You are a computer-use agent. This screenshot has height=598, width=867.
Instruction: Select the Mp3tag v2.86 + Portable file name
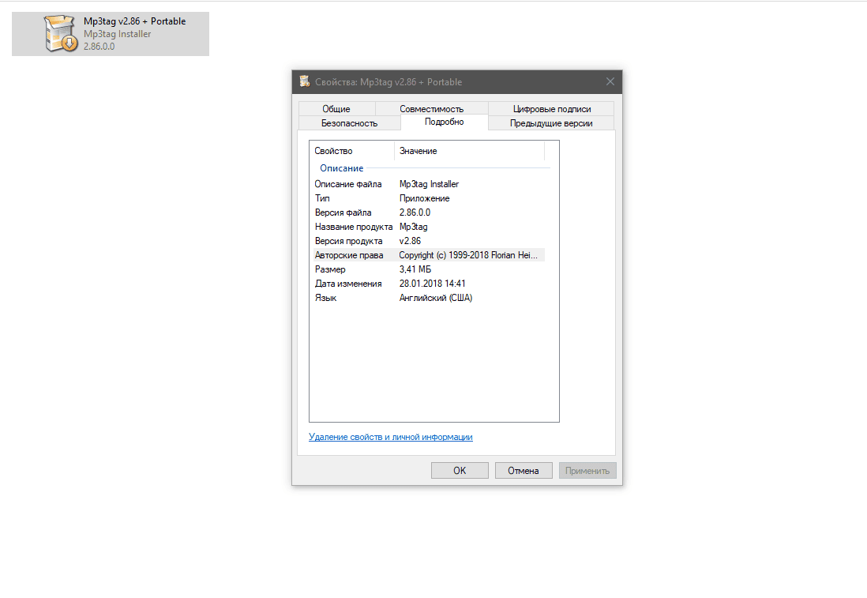coord(134,21)
